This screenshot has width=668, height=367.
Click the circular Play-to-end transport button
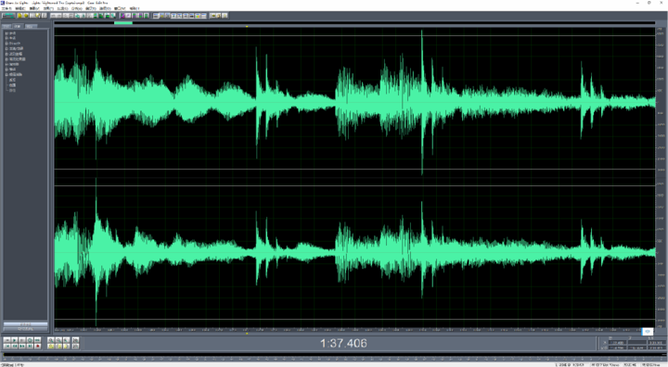coord(30,340)
